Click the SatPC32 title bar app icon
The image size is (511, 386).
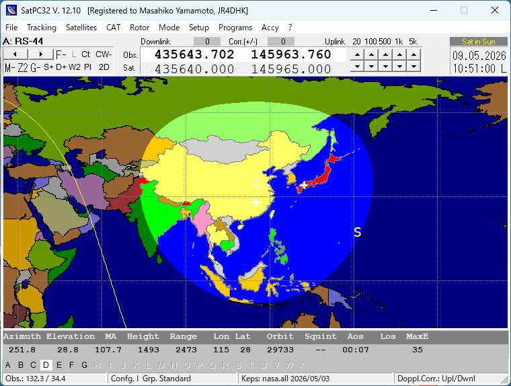point(11,10)
